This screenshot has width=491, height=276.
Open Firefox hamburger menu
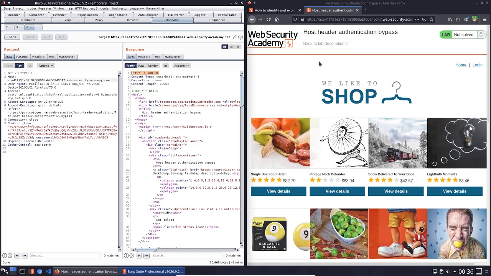485,20
